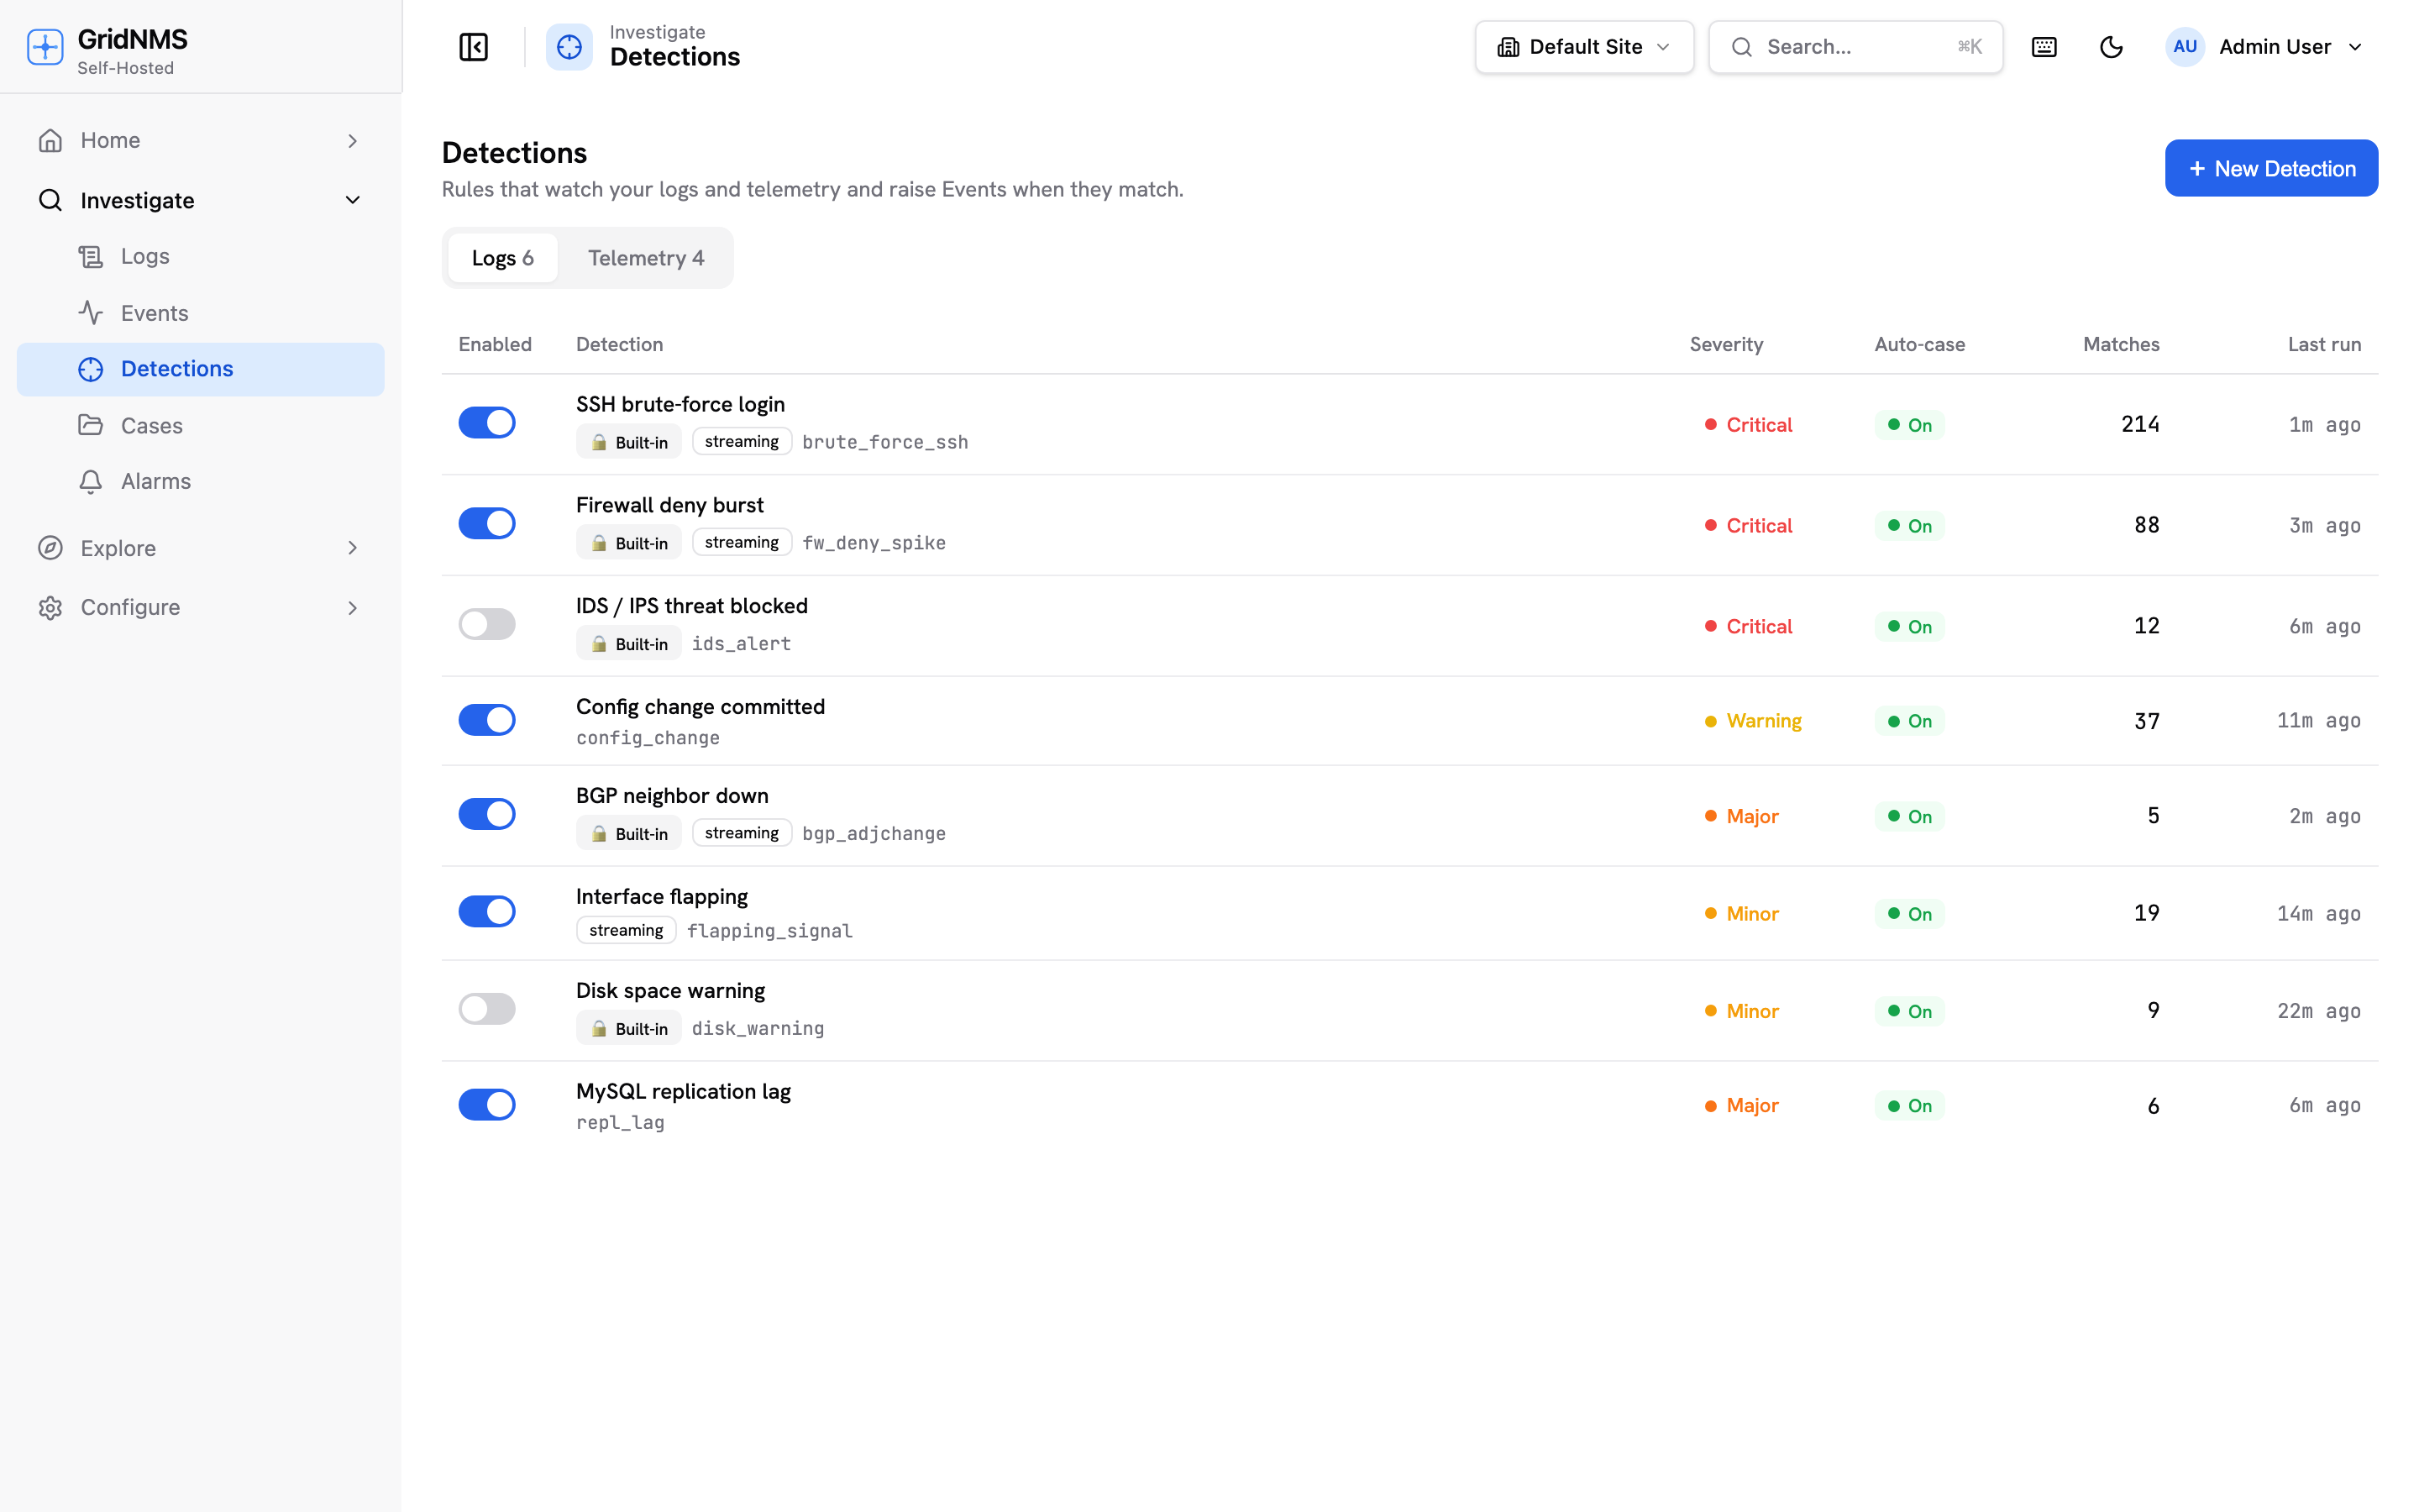Click the Home house icon
The height and width of the screenshot is (1512, 2419).
[x=50, y=141]
